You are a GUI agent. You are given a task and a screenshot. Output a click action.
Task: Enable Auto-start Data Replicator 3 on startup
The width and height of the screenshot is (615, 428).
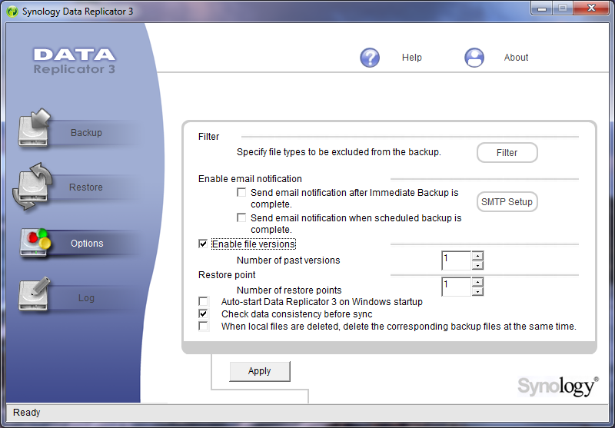pyautogui.click(x=203, y=301)
